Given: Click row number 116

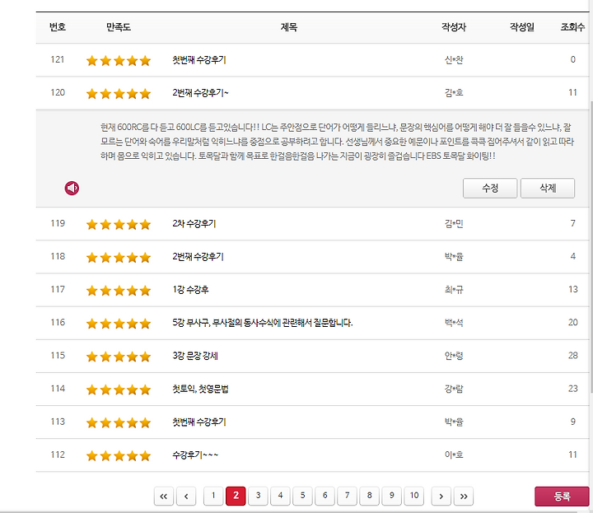Looking at the screenshot, I should click(x=58, y=323).
